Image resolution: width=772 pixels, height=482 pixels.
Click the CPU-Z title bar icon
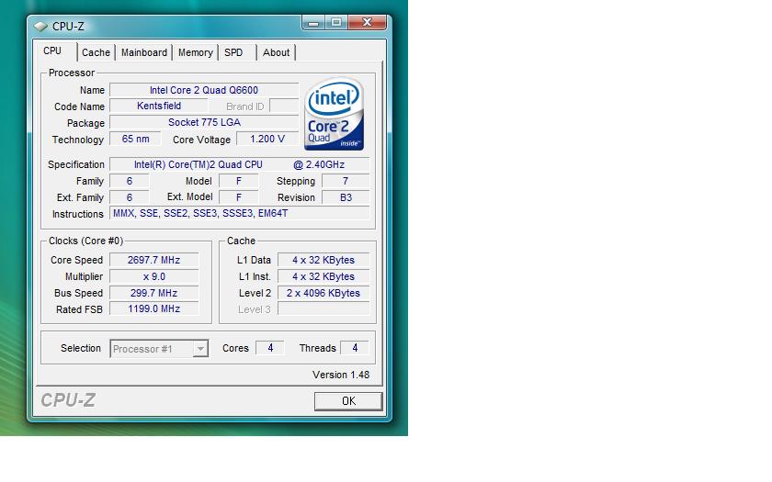click(40, 26)
